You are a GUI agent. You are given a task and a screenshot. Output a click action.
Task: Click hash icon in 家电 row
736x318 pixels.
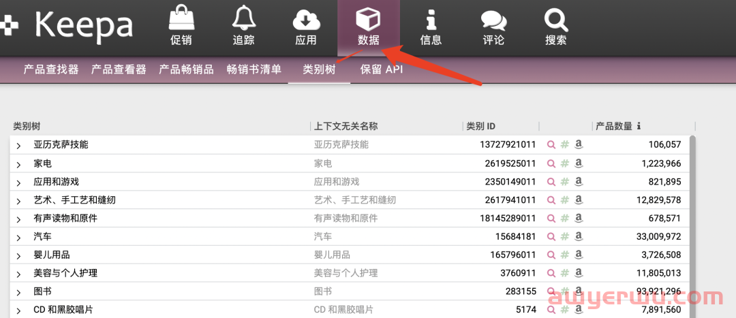tap(565, 163)
